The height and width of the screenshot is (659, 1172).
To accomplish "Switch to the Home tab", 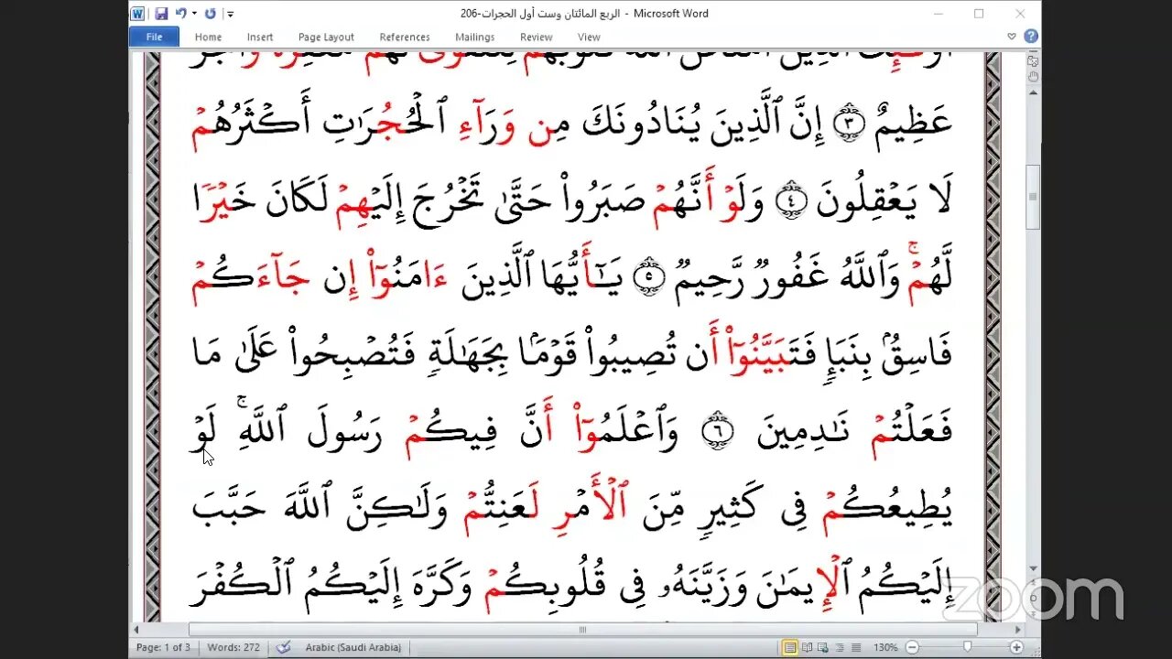I will point(208,37).
